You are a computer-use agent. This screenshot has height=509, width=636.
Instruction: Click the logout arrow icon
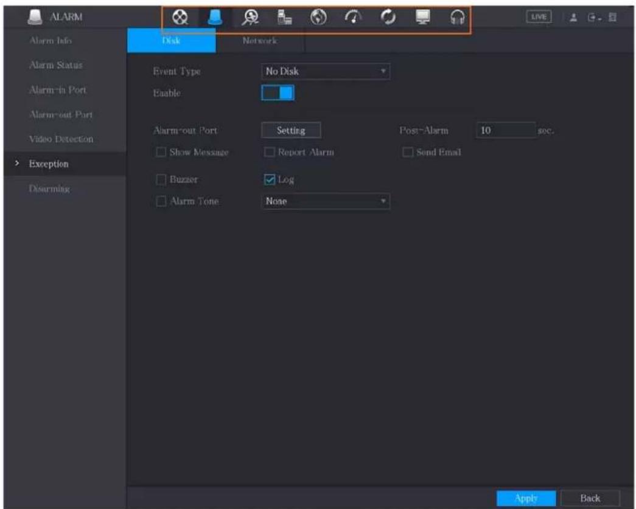click(593, 17)
